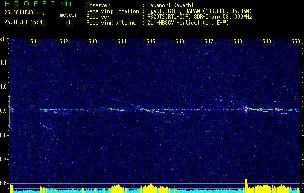This screenshot has width=304, height=193.
Task: Click the 1546 time axis label
Action: [x=178, y=41]
